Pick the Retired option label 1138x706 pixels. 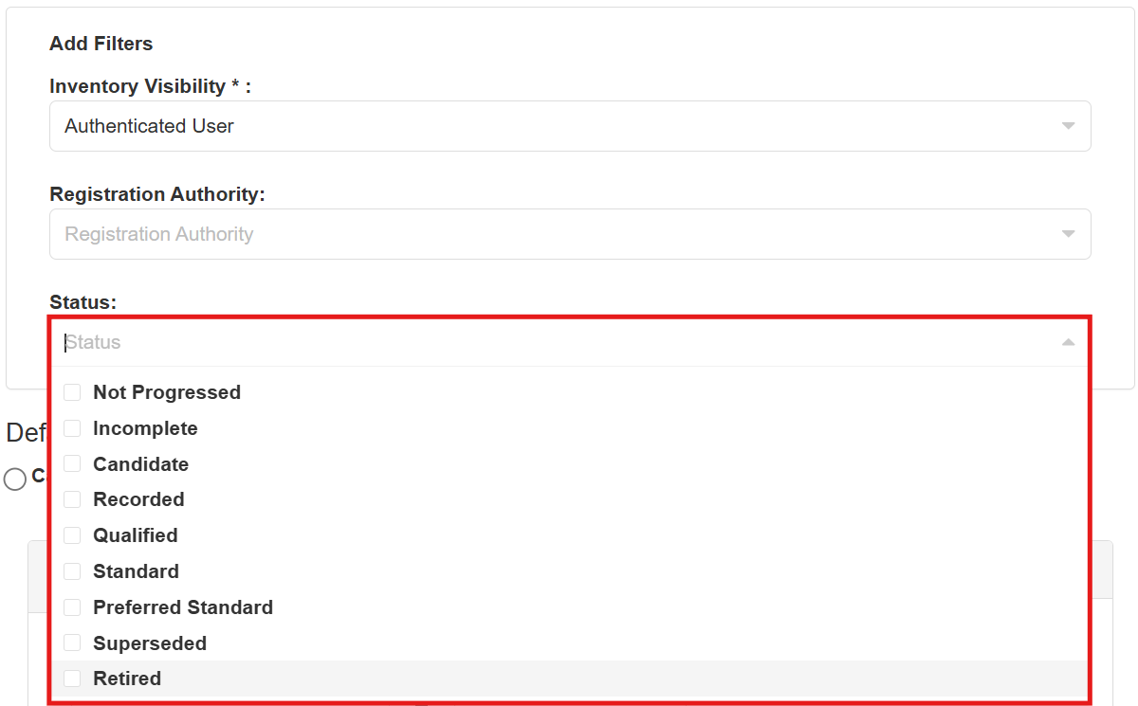tap(127, 679)
